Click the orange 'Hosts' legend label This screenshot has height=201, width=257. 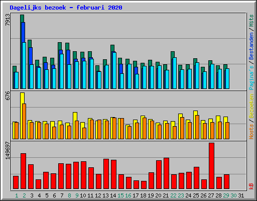click(x=251, y=132)
